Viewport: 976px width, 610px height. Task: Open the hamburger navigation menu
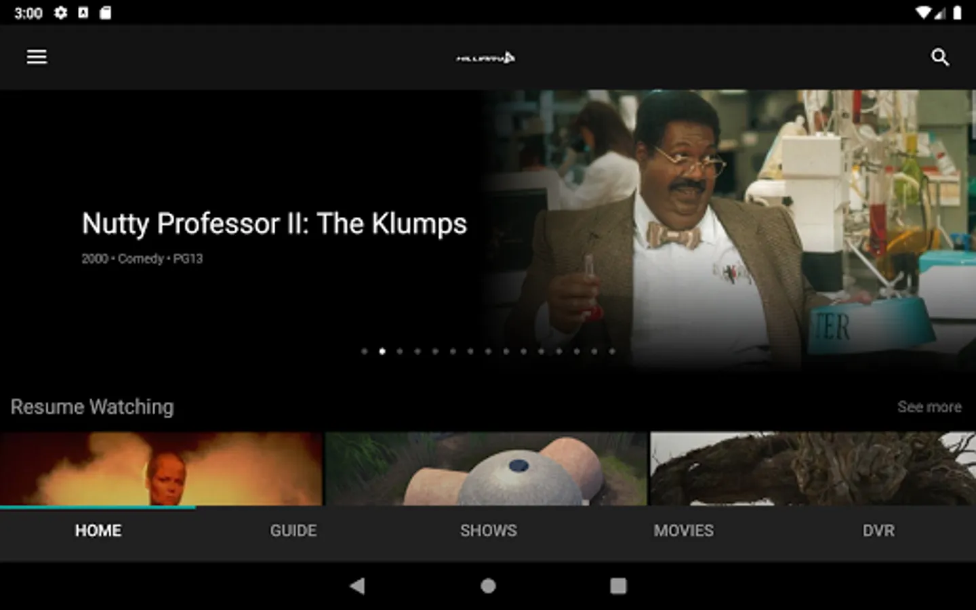[x=37, y=57]
